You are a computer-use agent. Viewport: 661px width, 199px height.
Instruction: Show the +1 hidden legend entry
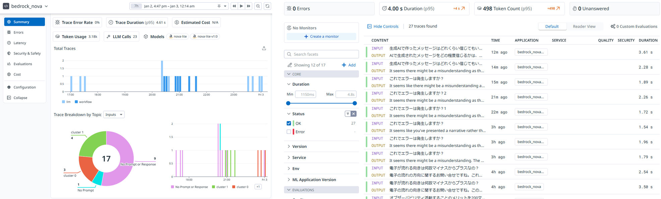click(258, 187)
